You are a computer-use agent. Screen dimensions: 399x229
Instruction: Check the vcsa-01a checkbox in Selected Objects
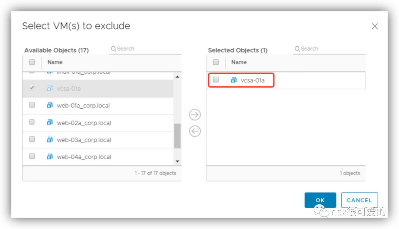(x=216, y=80)
